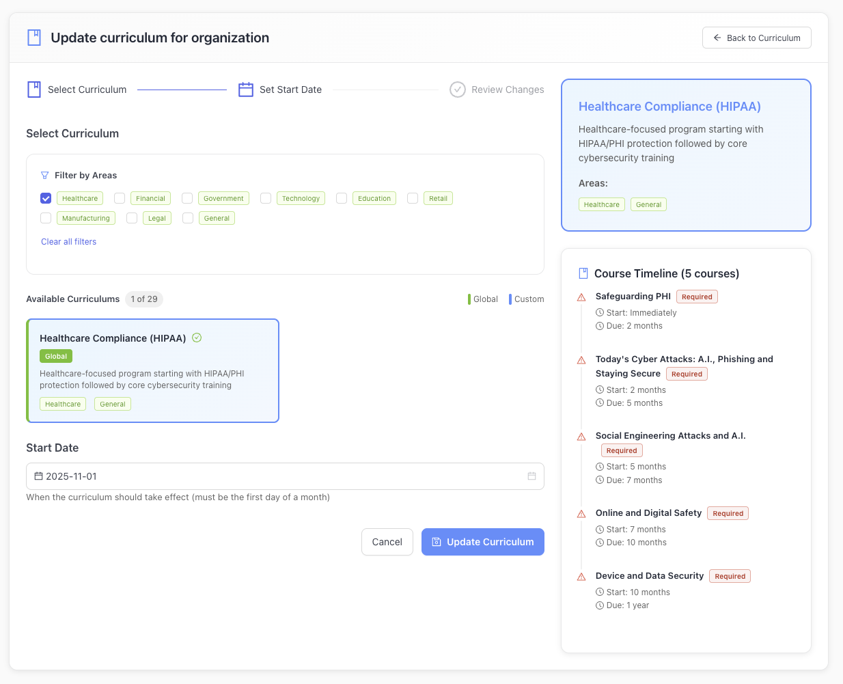Go back using Back to Curriculum button
843x684 pixels.
click(756, 38)
